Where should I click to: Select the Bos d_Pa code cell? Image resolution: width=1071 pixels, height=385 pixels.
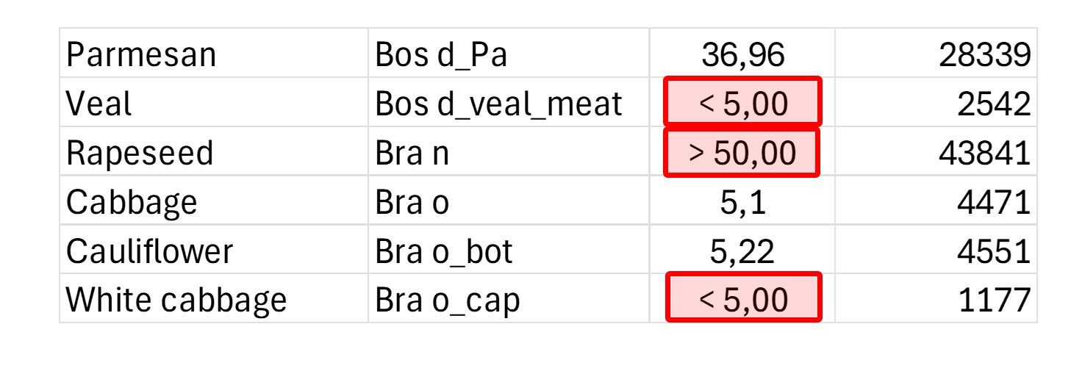click(x=507, y=55)
